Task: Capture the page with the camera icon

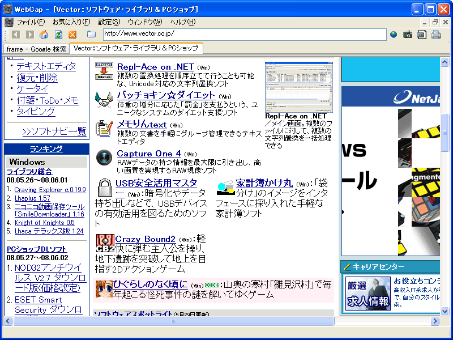Action: coord(408,35)
